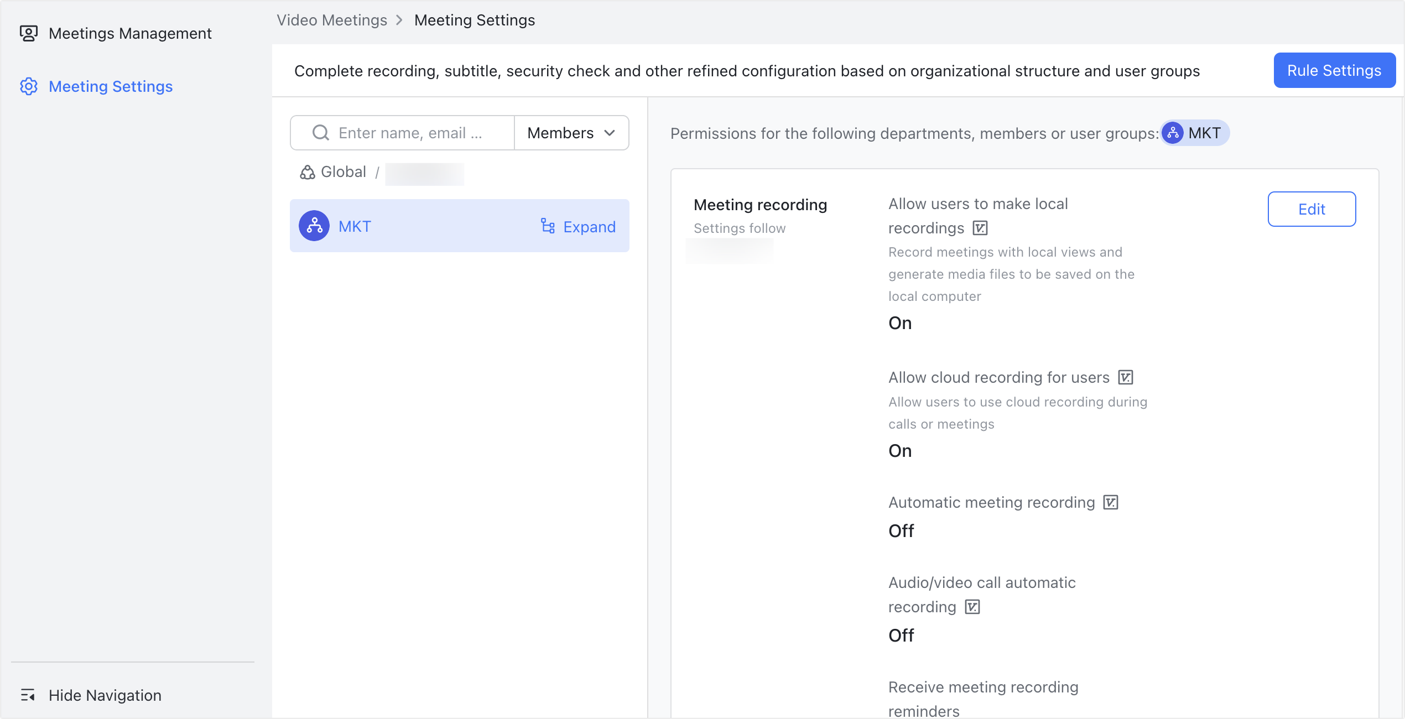Screen dimensions: 1405x719
Task: Open Meetings Management in sidebar
Action: [x=116, y=33]
